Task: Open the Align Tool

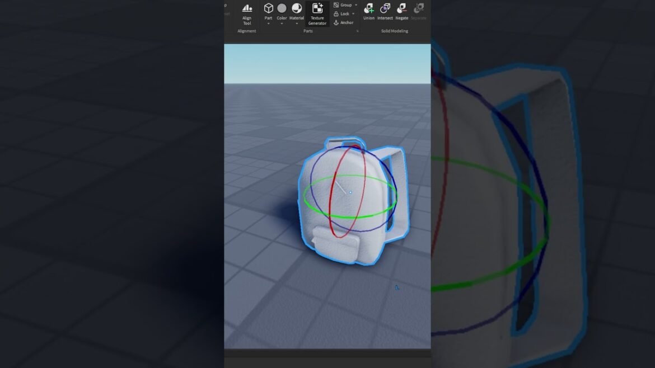Action: click(x=247, y=12)
